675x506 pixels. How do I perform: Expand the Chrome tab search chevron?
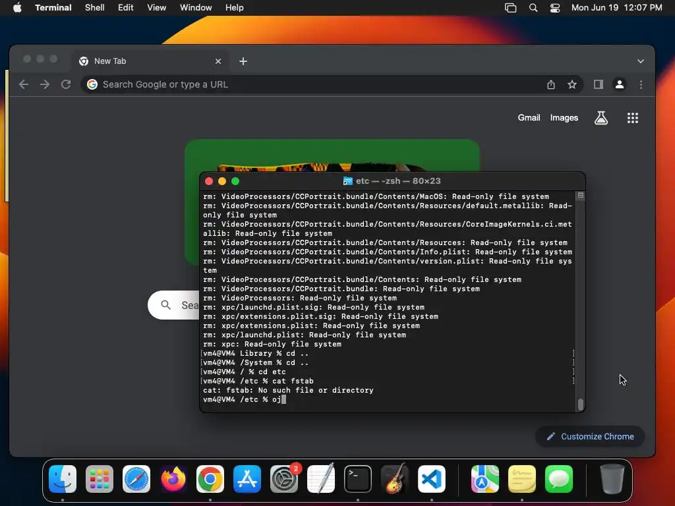coord(641,61)
